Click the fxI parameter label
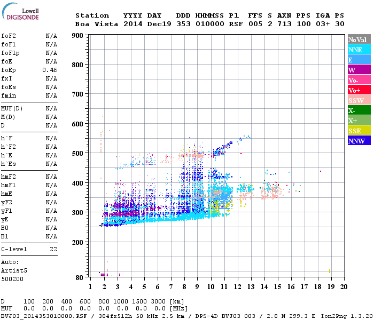Viewport: 374px width, 320px height. pyautogui.click(x=6, y=78)
